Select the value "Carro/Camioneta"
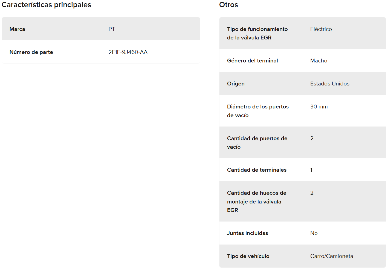The image size is (388, 270). click(331, 256)
